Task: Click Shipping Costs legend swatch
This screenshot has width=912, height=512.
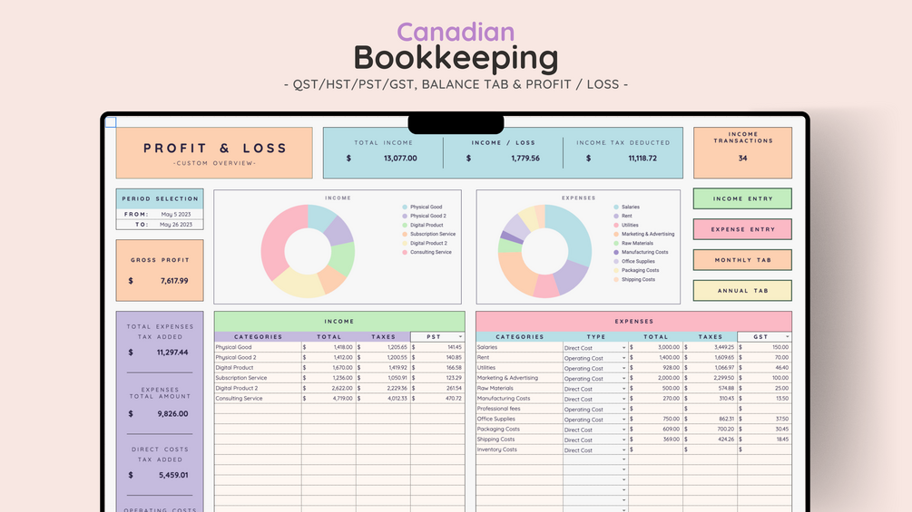Action: (616, 279)
